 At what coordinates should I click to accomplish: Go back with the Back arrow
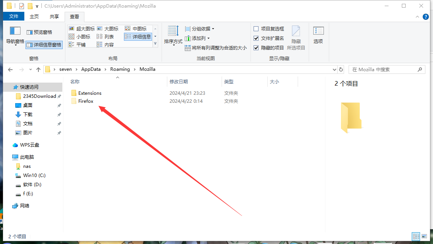point(11,69)
